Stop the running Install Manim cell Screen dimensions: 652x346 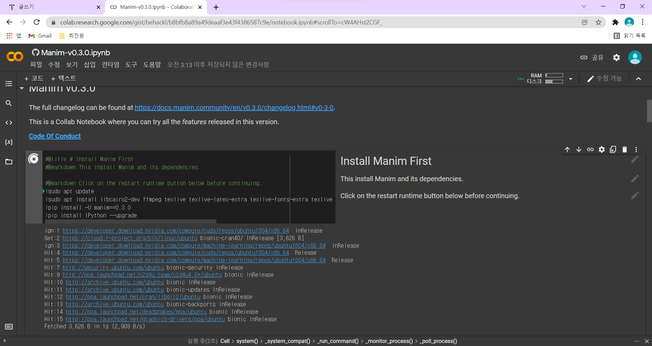pyautogui.click(x=34, y=159)
